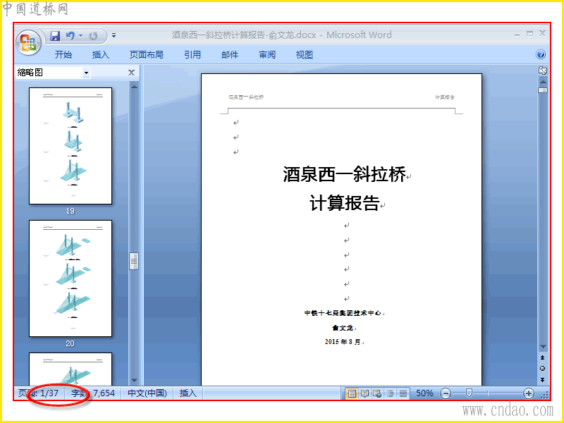Open Word Help question mark icon
This screenshot has width=564, height=423.
(540, 54)
